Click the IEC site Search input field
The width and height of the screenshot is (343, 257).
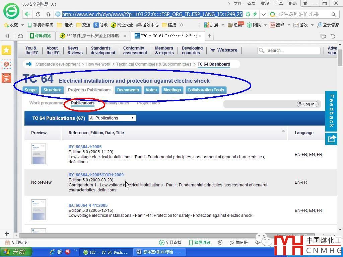pos(293,51)
